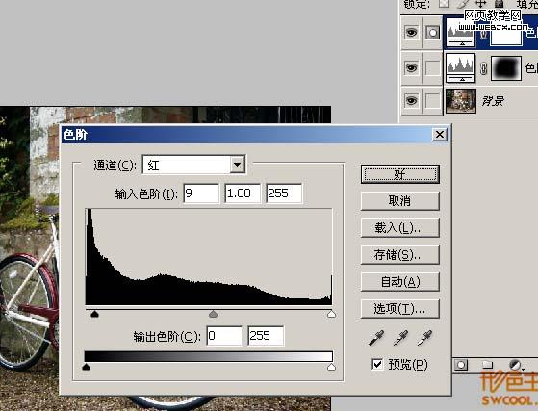This screenshot has width=538, height=411.
Task: Click the 存储(S)... save button
Action: tap(400, 254)
